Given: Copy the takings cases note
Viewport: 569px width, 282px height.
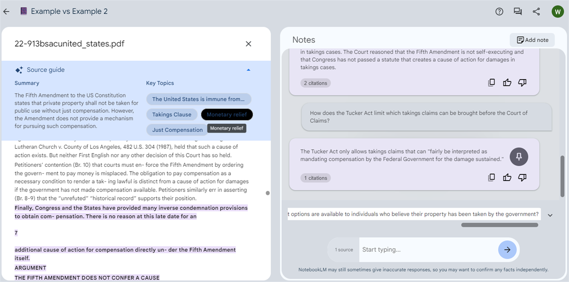Looking at the screenshot, I should pyautogui.click(x=491, y=82).
